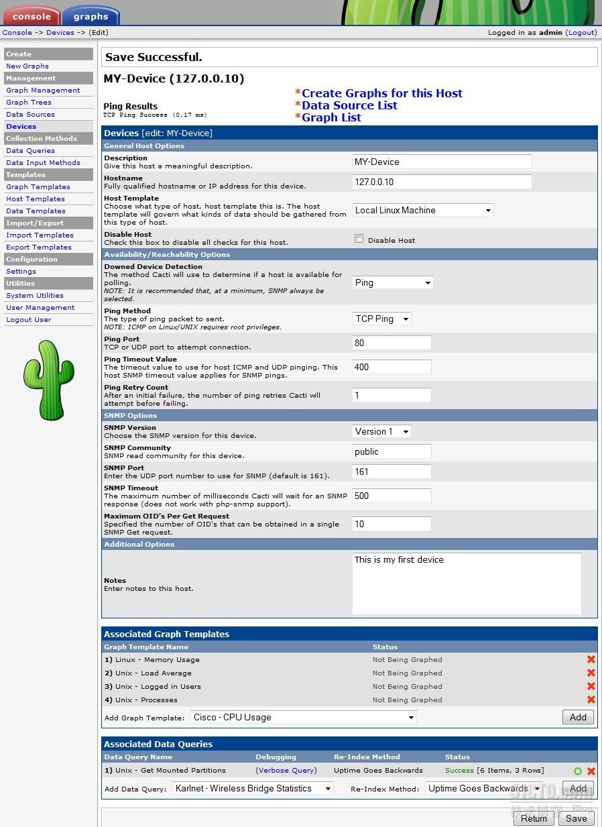The height and width of the screenshot is (827, 602).
Task: Delete the Get Mounted Partitions data query
Action: [591, 771]
